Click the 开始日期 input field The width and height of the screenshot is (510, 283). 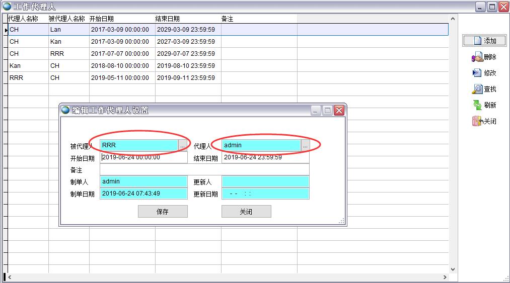(x=143, y=158)
